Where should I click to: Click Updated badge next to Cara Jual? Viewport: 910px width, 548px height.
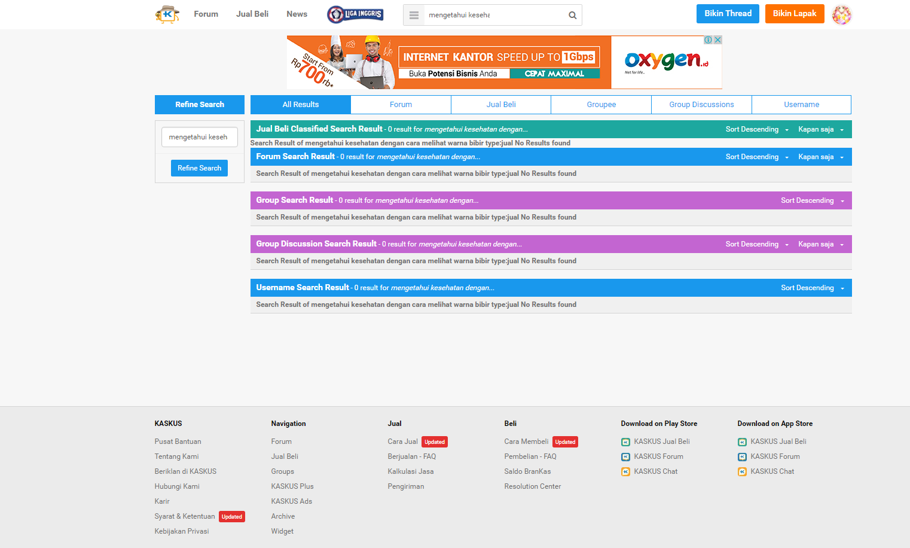coord(435,442)
